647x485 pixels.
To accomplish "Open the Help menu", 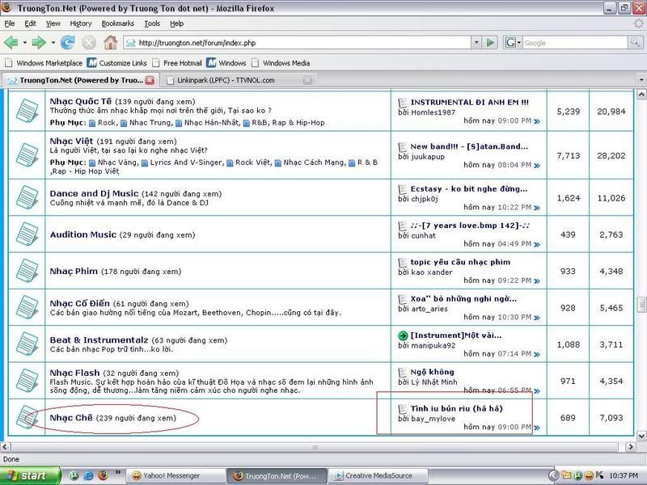I will coord(176,23).
